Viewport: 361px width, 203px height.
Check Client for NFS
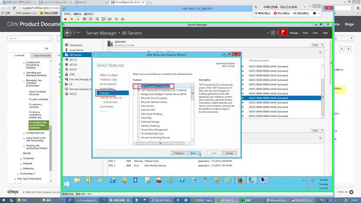(x=139, y=110)
